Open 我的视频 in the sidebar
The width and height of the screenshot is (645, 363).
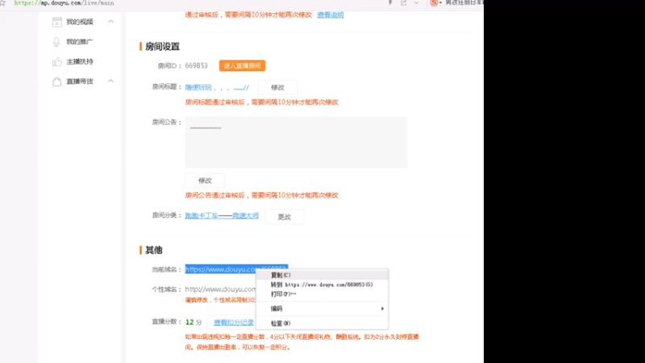pyautogui.click(x=80, y=22)
